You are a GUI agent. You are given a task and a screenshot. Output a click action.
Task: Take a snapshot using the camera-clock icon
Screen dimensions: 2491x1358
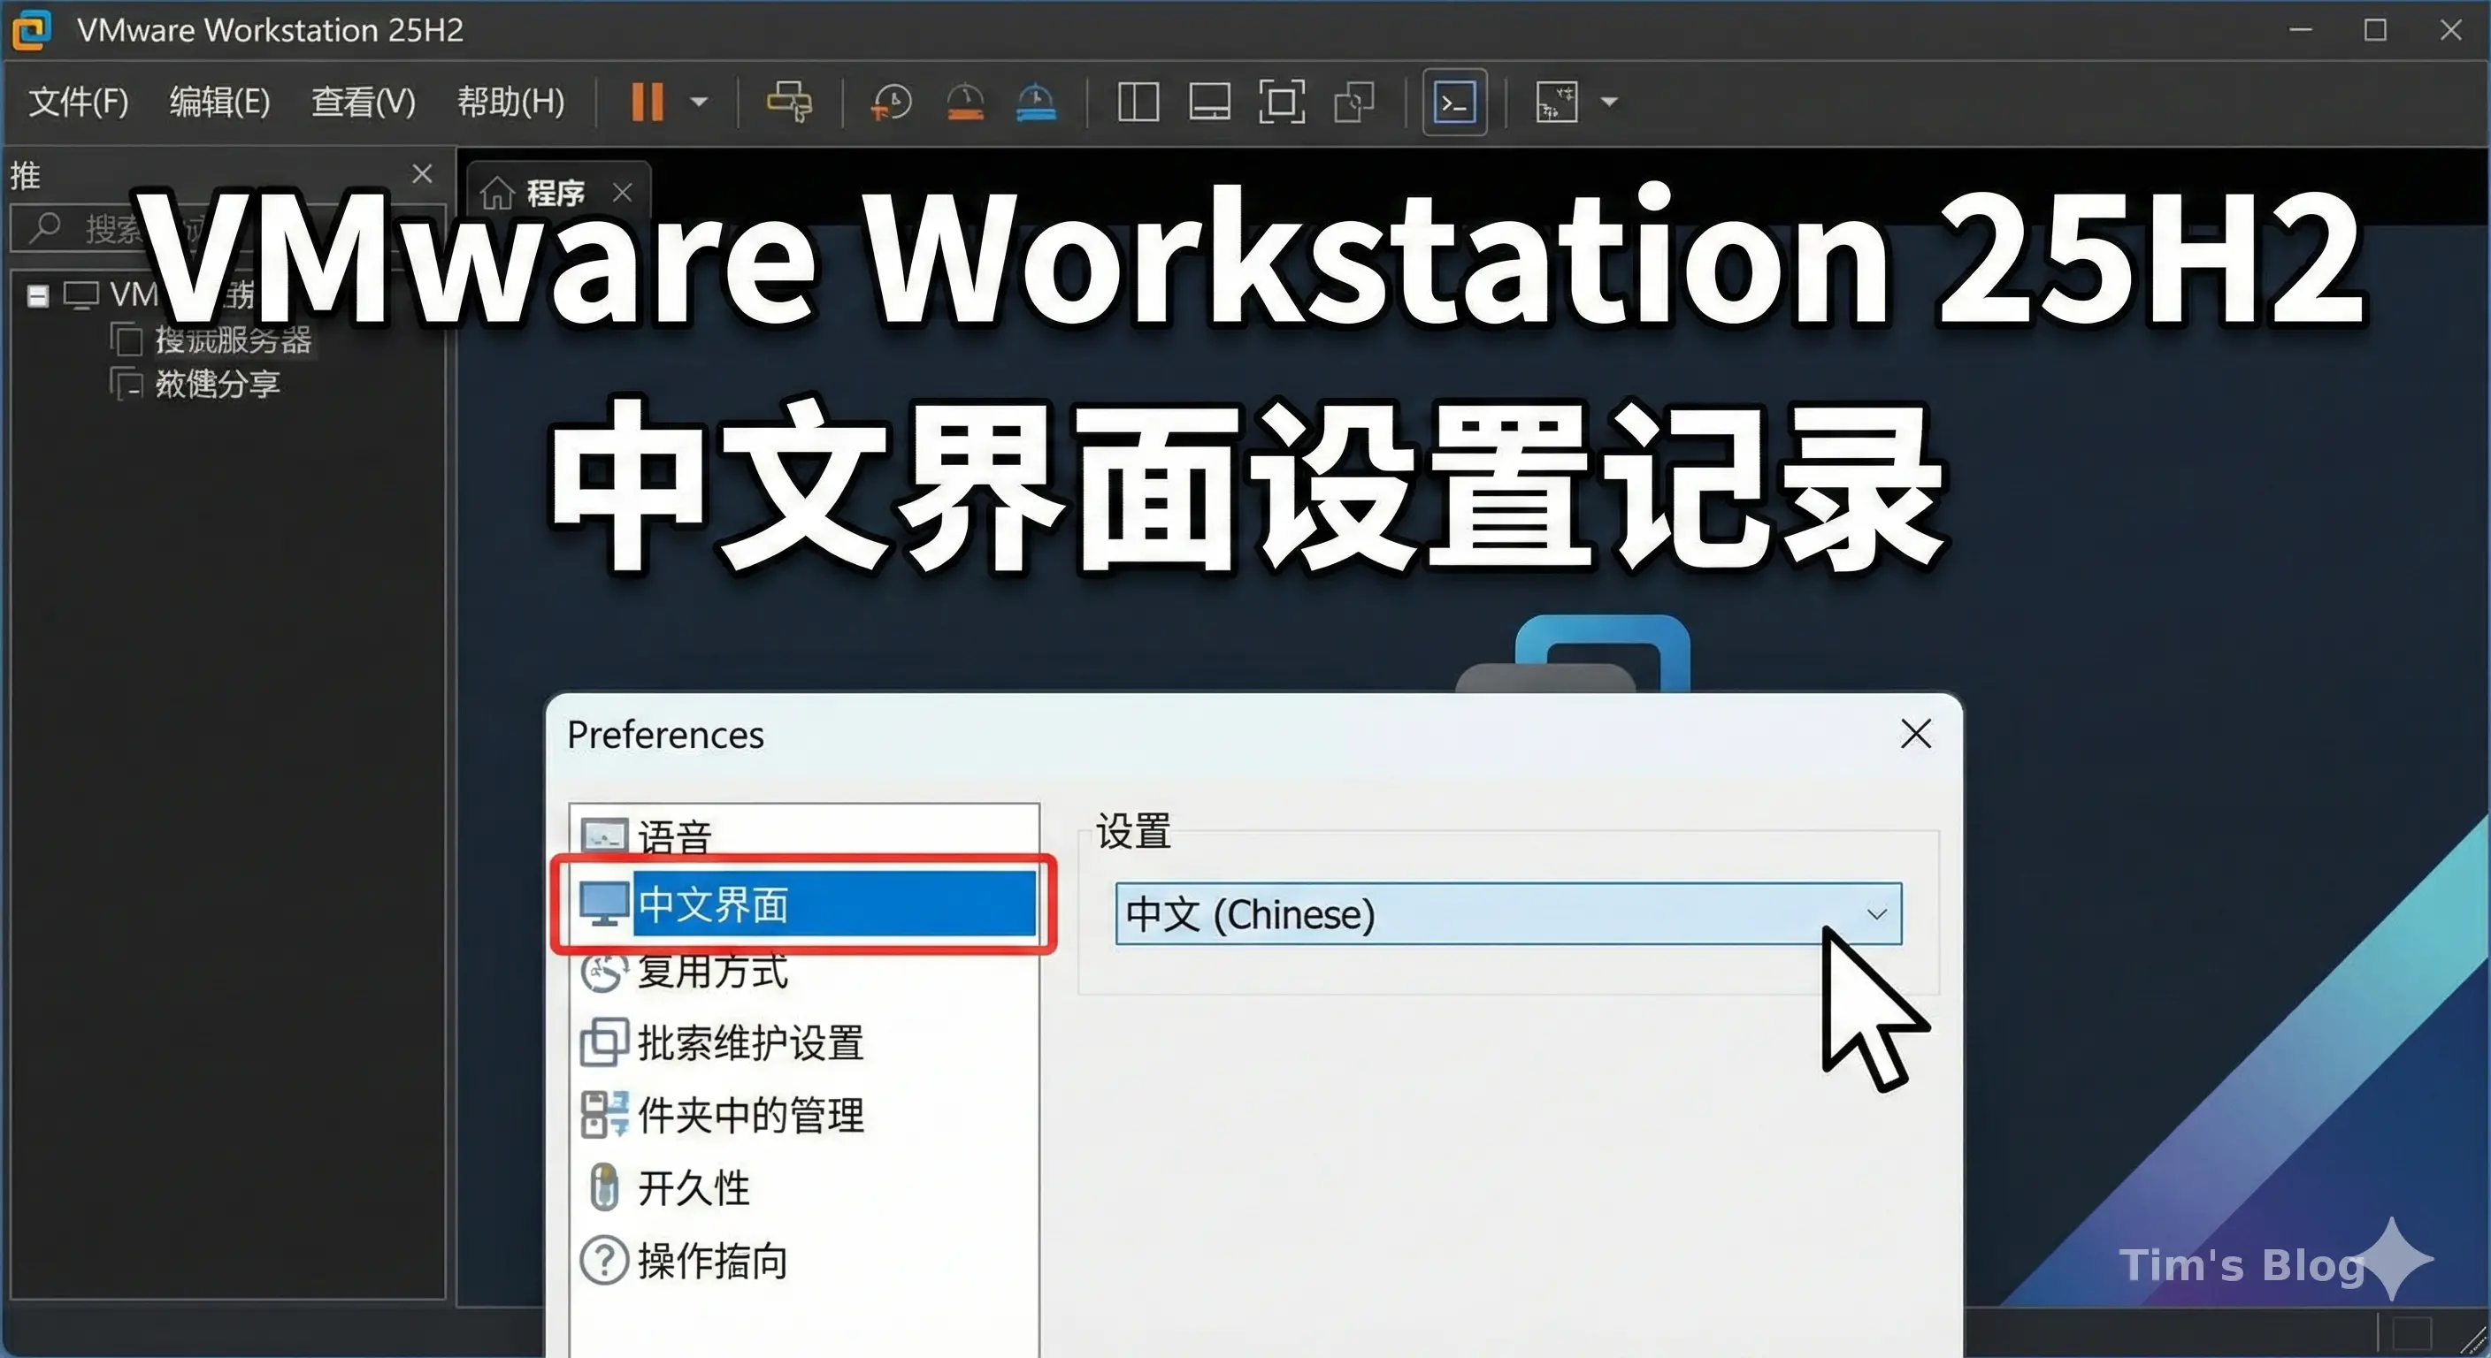pos(892,103)
